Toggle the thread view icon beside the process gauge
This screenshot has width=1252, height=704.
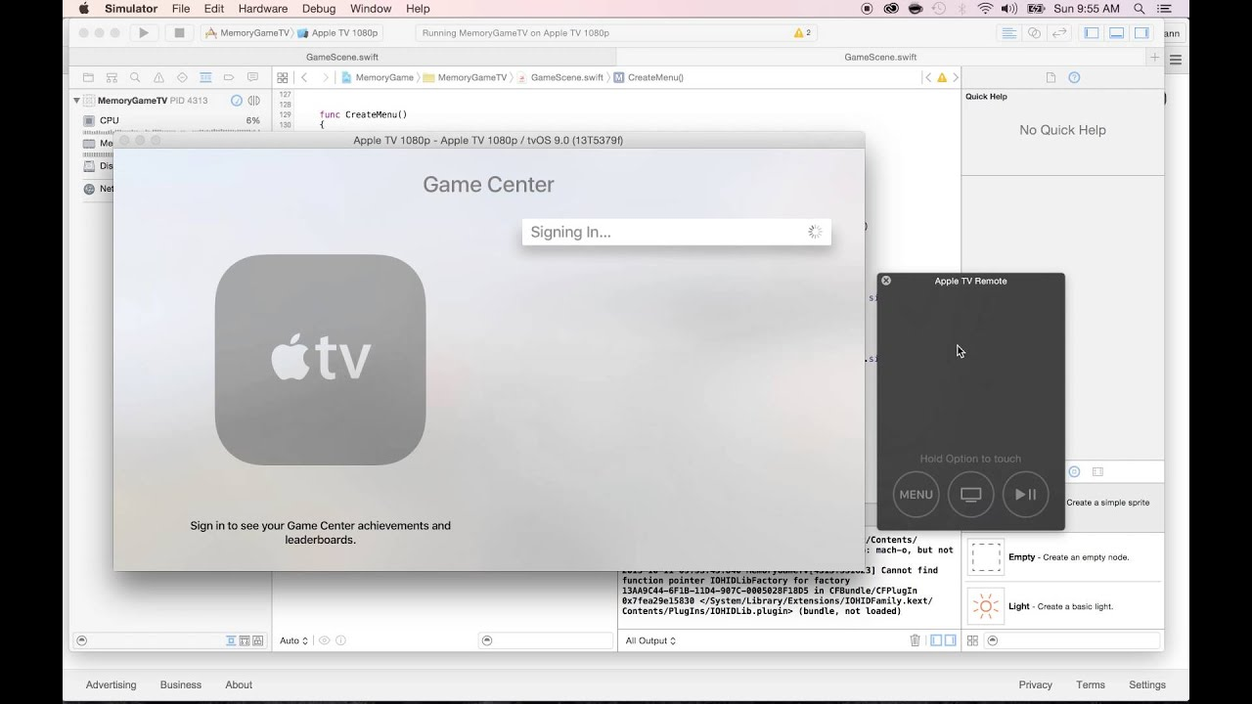(x=254, y=101)
